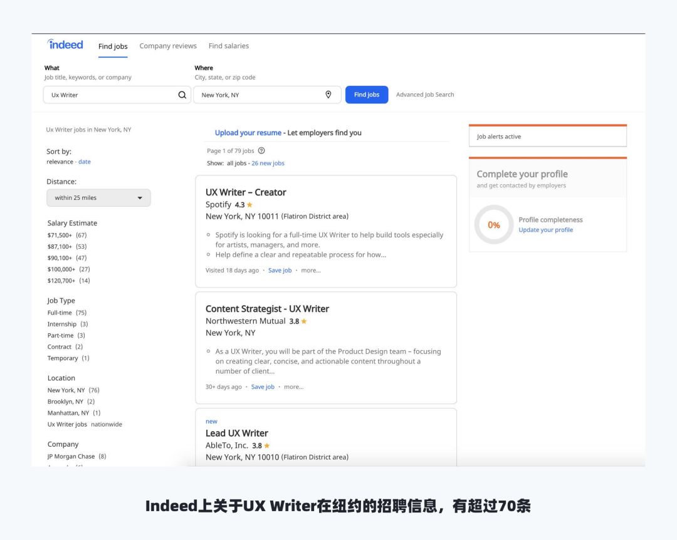The height and width of the screenshot is (540, 677).
Task: Click Spotify's rating star icon
Action: tap(249, 205)
